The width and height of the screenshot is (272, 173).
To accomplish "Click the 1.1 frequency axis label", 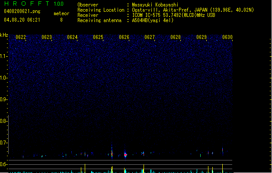I will [x=3, y=56].
